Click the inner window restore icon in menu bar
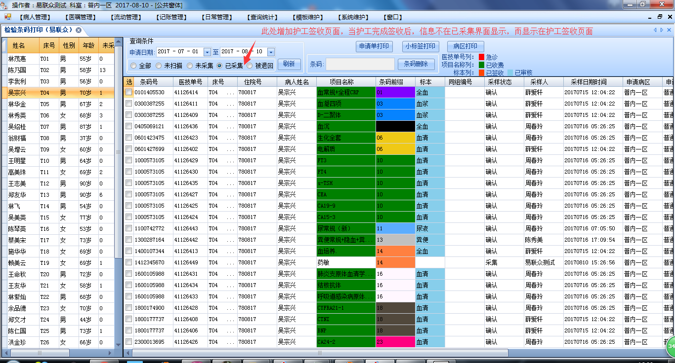 click(x=660, y=17)
